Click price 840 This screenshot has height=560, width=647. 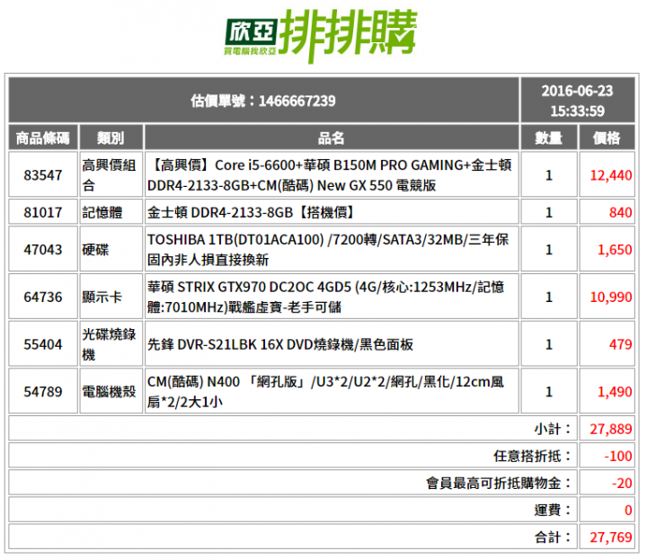(620, 212)
